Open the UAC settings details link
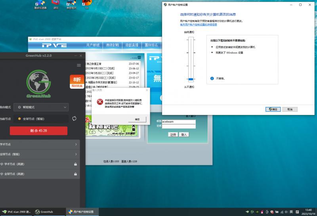Viewport: 317px width, 216px height. tap(199, 25)
